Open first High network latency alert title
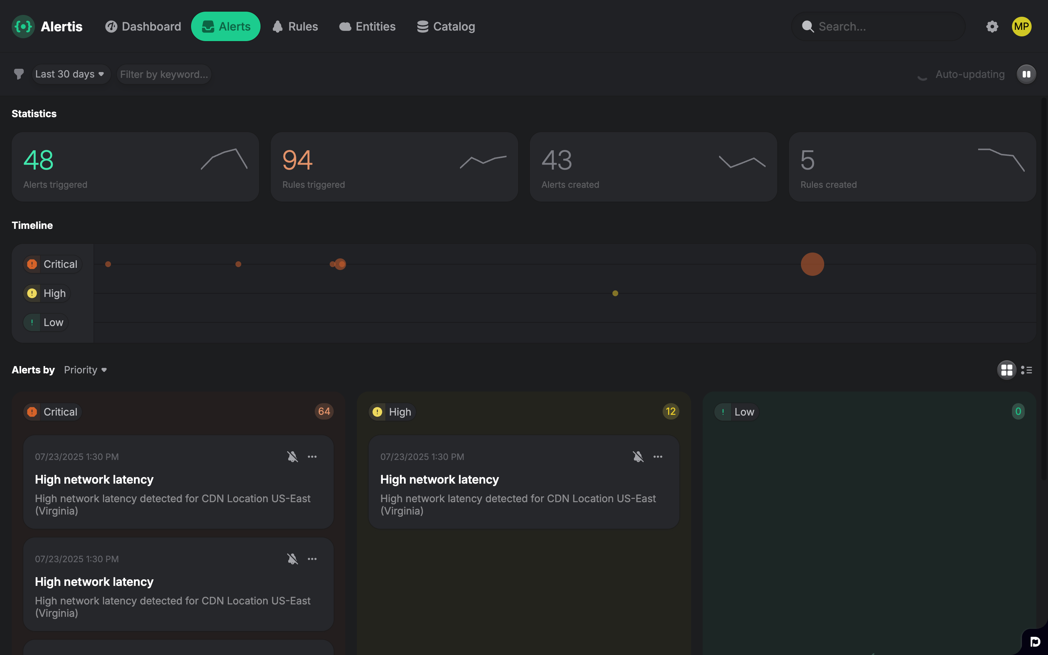Image resolution: width=1048 pixels, height=655 pixels. coord(94,480)
